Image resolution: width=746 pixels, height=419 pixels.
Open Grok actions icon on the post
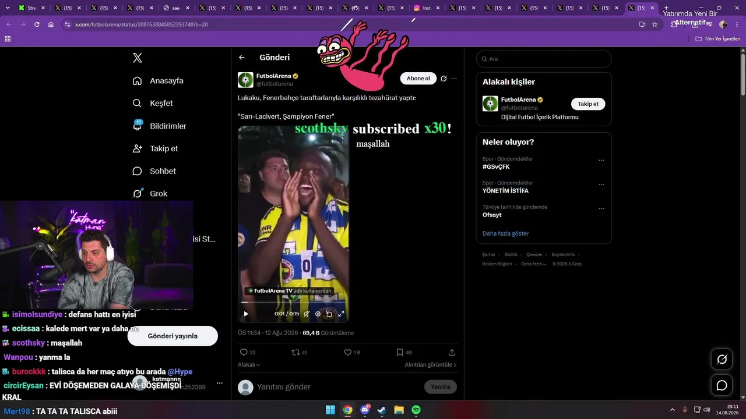(444, 79)
